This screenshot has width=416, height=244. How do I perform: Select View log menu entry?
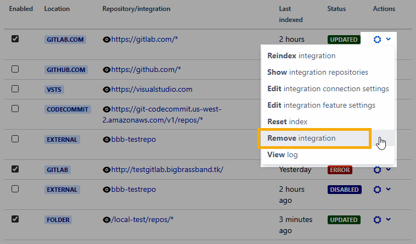pyautogui.click(x=282, y=155)
